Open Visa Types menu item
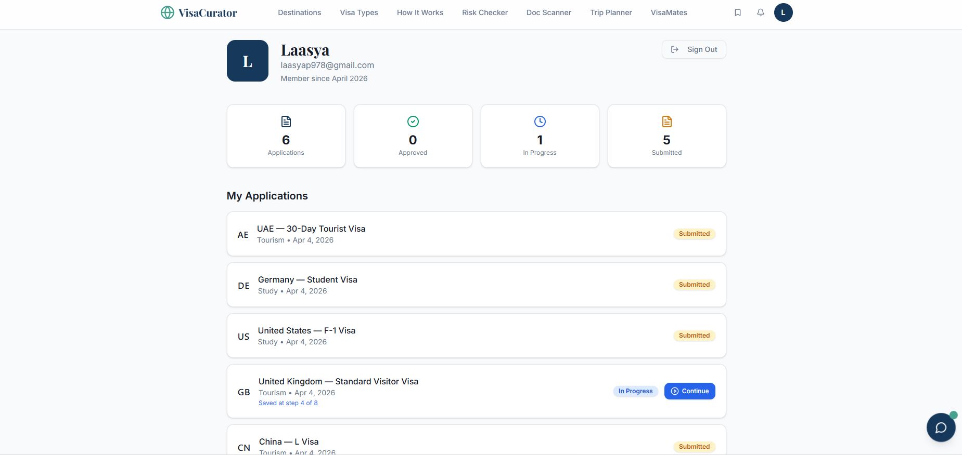The width and height of the screenshot is (962, 455). coord(359,12)
